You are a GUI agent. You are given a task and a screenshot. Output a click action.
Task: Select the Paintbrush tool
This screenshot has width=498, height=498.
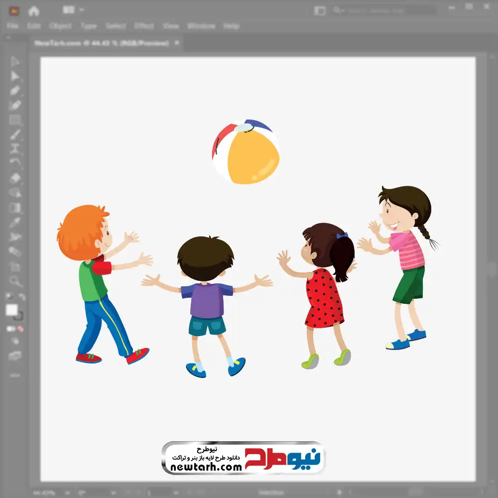click(x=15, y=134)
